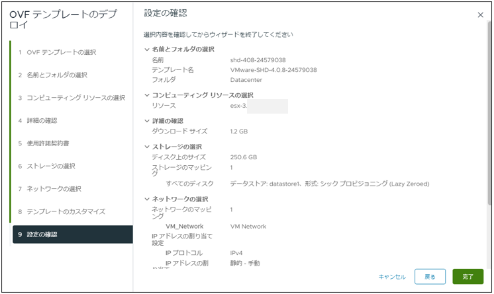
Task: Click the ディスク上のサイズ label
Action: click(x=179, y=157)
